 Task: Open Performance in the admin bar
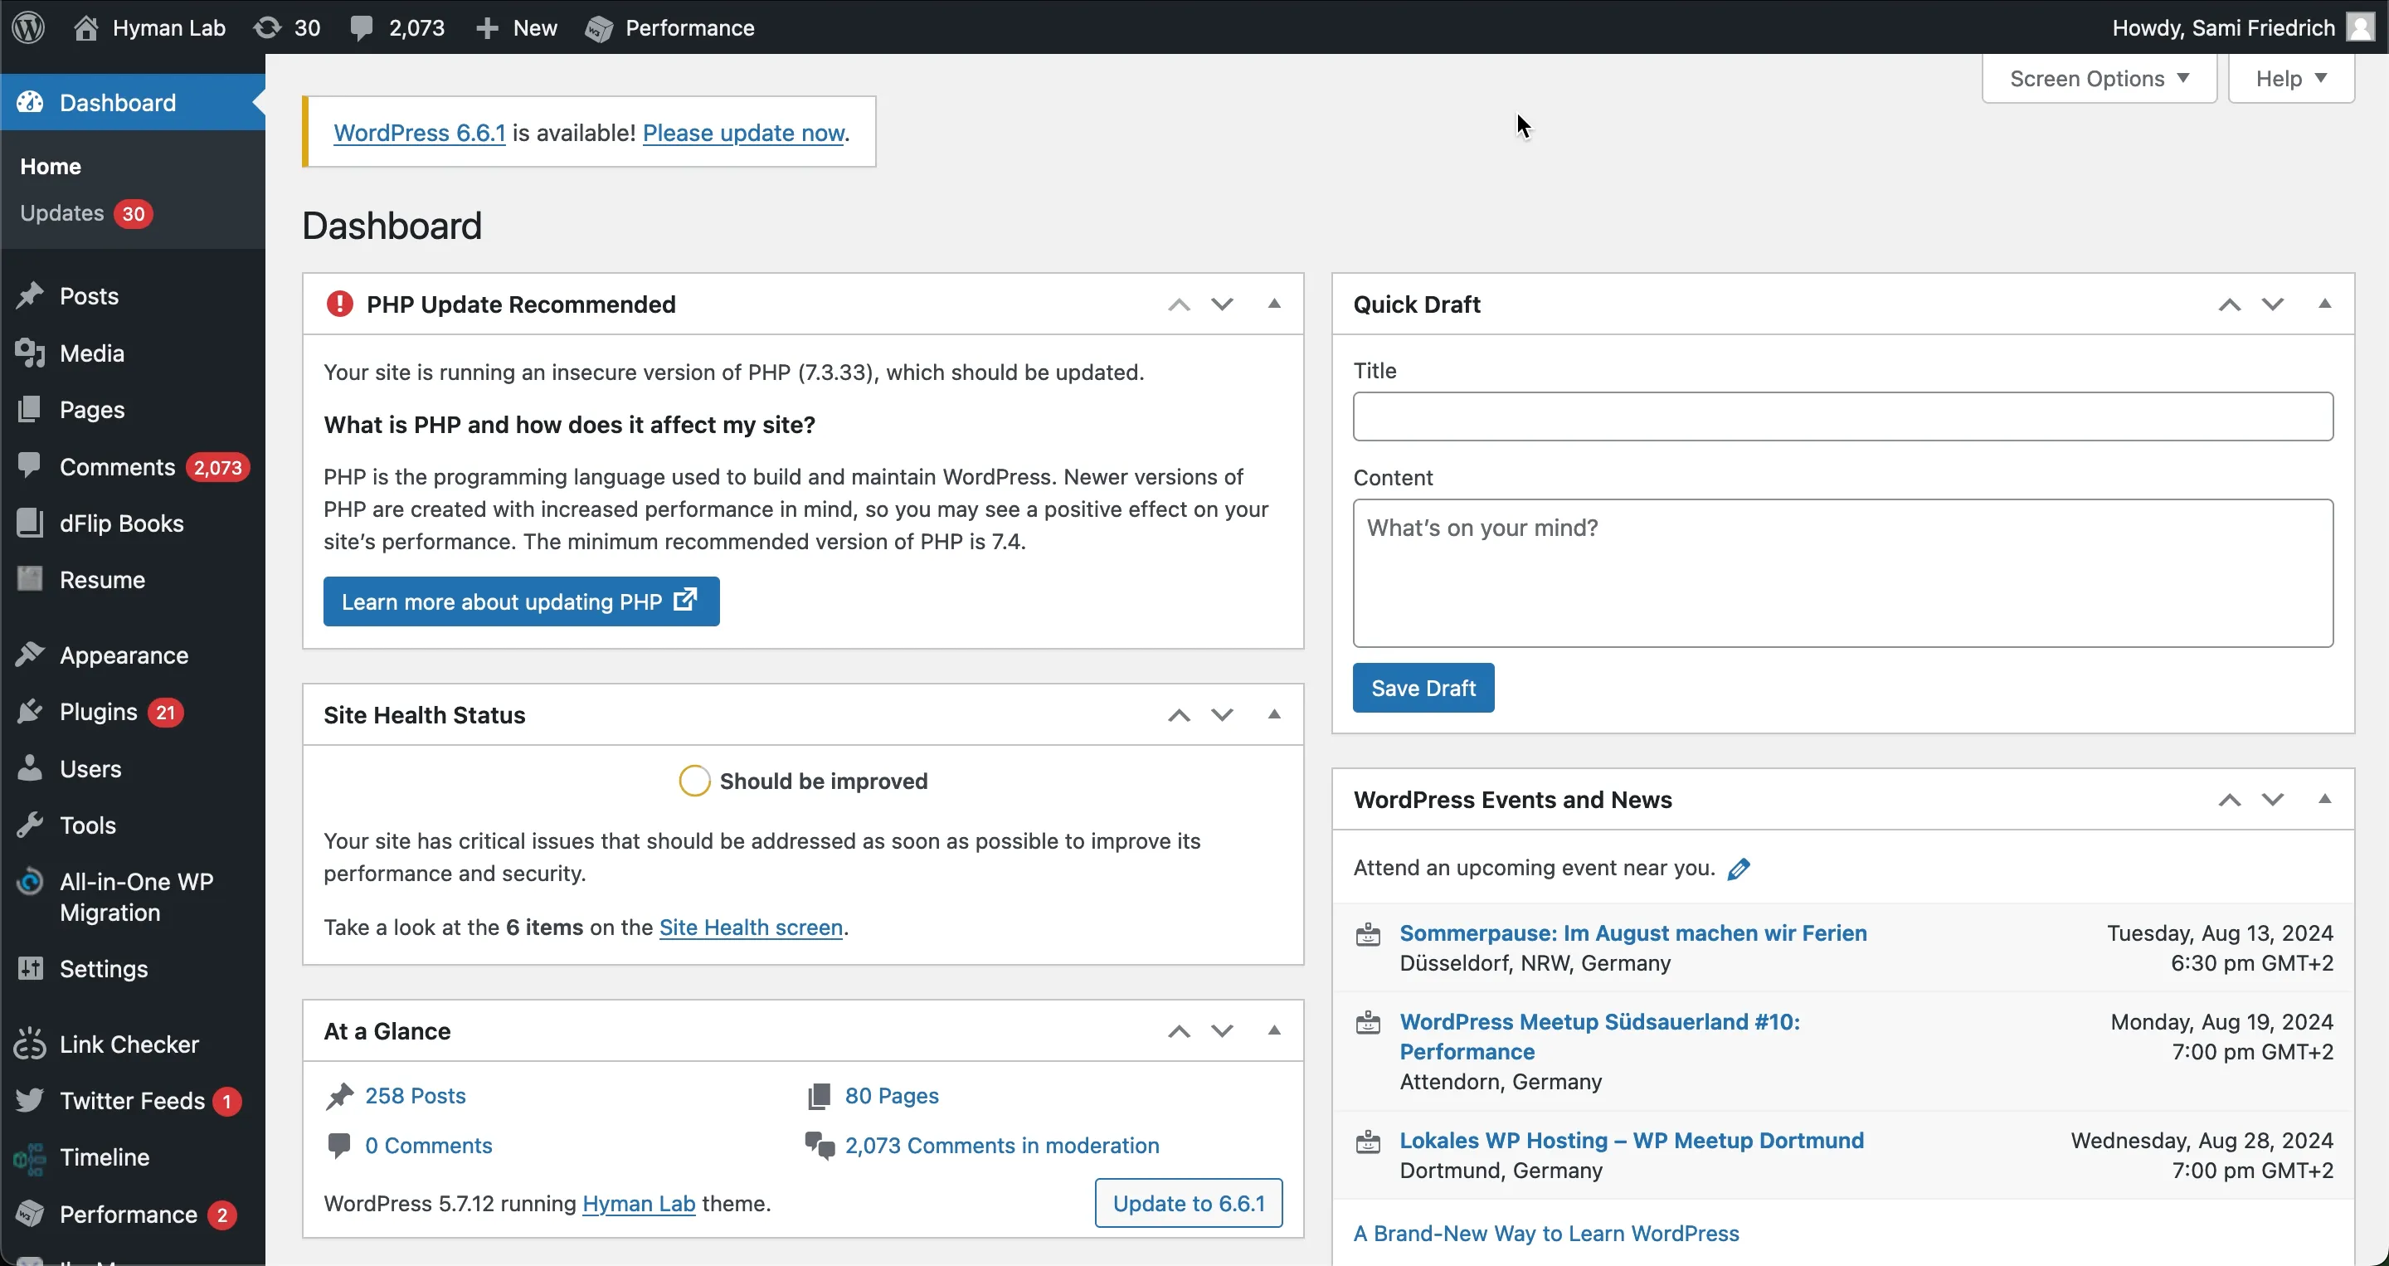tap(669, 27)
